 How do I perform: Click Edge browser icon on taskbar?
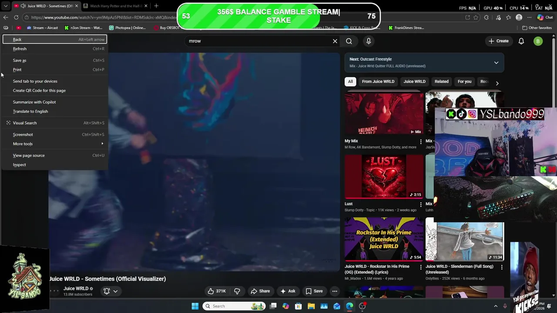coord(349,306)
